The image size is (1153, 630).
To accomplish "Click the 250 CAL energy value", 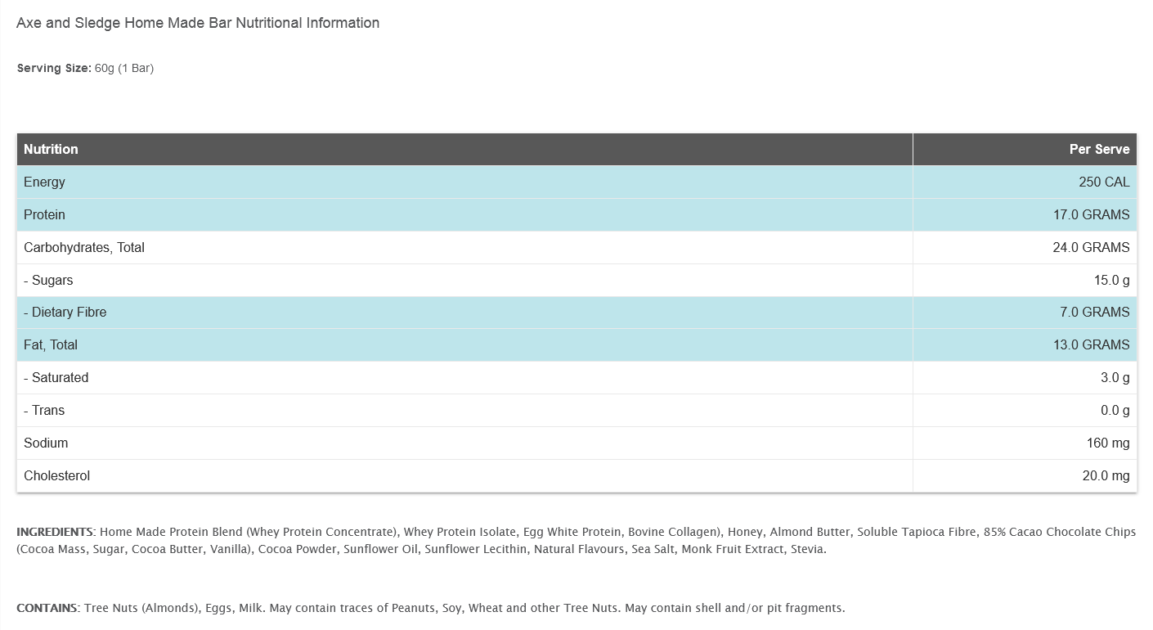I will tap(1104, 182).
